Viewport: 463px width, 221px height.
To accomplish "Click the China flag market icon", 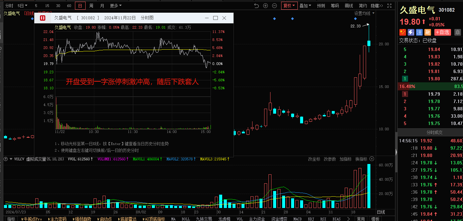I will pyautogui.click(x=403, y=32).
